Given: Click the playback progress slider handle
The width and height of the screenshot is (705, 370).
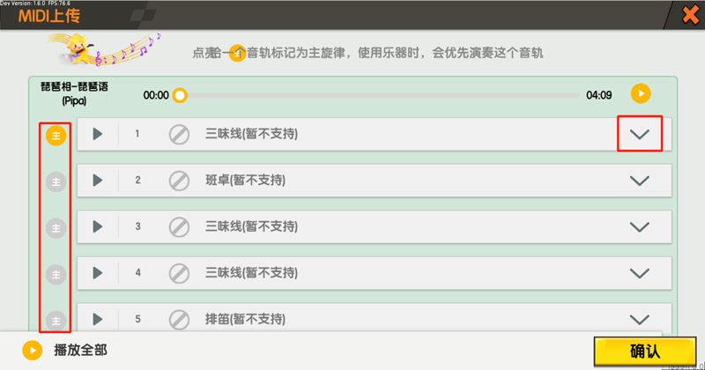Looking at the screenshot, I should click(x=180, y=94).
